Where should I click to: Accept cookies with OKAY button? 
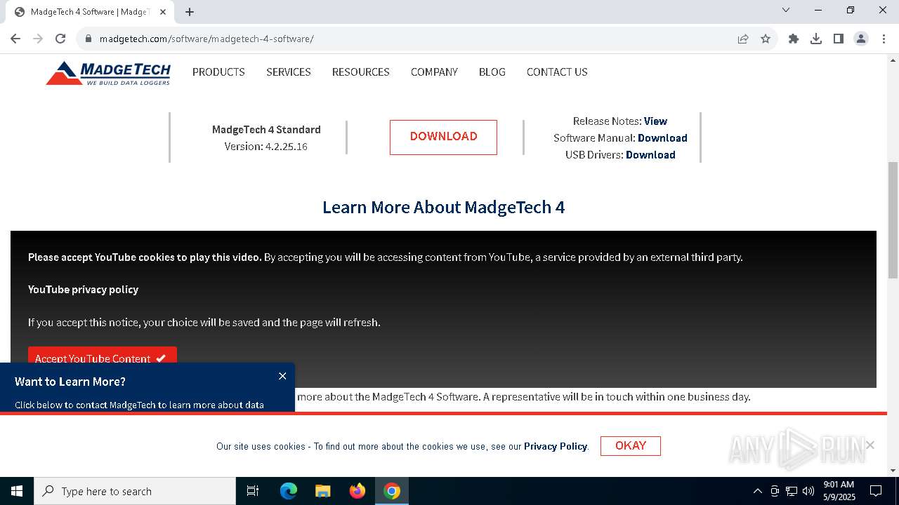tap(631, 445)
